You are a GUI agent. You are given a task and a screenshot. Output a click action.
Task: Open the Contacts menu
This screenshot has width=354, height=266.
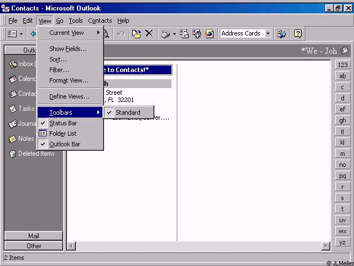[x=100, y=21]
